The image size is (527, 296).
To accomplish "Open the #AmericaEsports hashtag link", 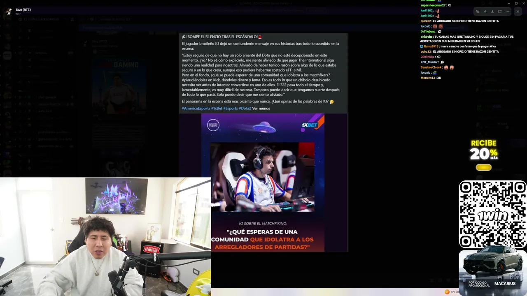I will coord(196,109).
